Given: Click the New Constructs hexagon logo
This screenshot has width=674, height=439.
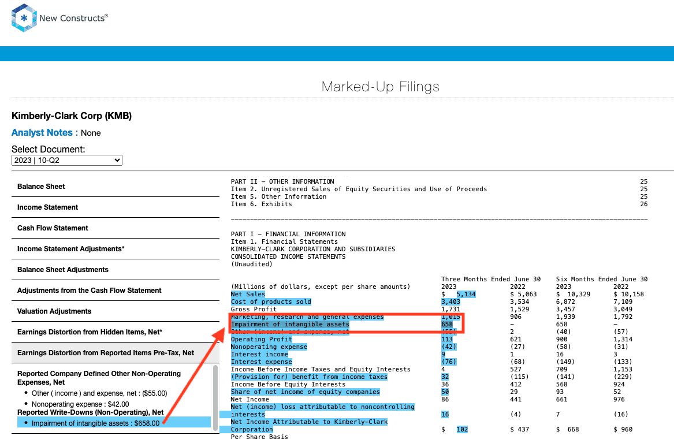Looking at the screenshot, I should point(24,18).
